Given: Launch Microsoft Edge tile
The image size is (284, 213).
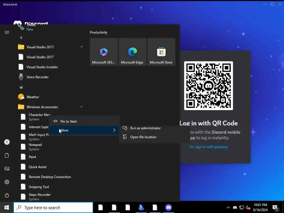Looking at the screenshot, I should 132,52.
